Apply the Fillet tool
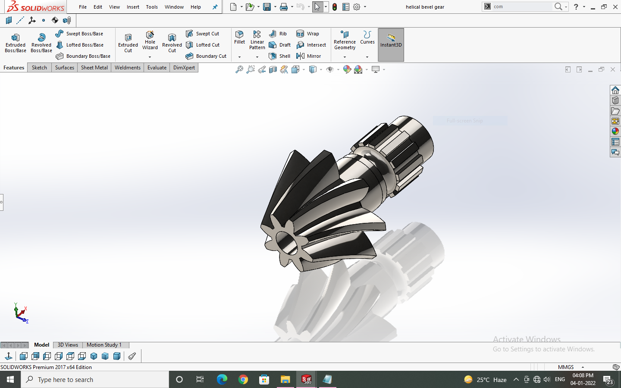This screenshot has width=621, height=388. coord(239,38)
